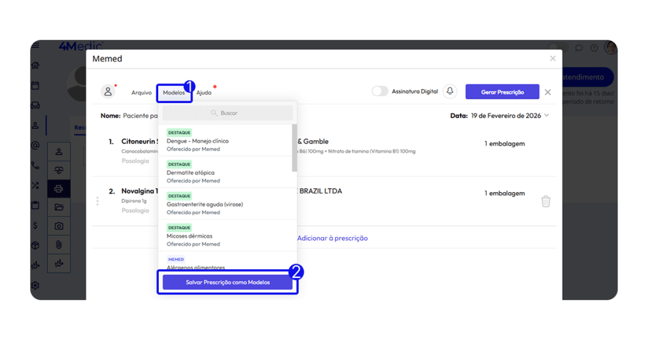Click the help question mark icon
This screenshot has width=648, height=340.
point(594,48)
